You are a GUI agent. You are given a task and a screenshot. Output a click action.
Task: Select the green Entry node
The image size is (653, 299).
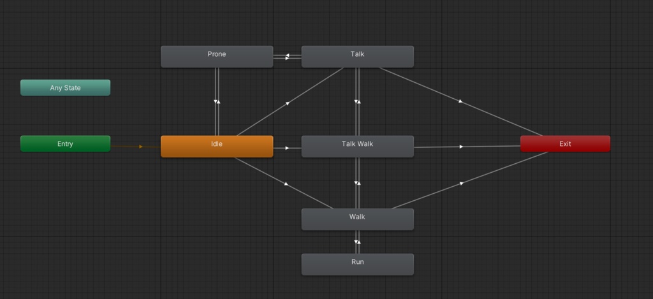pos(66,143)
